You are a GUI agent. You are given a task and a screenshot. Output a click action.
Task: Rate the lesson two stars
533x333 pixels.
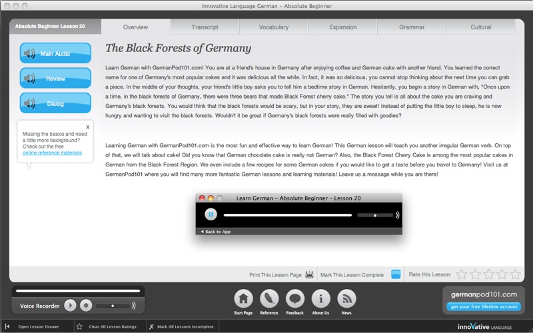pos(475,274)
